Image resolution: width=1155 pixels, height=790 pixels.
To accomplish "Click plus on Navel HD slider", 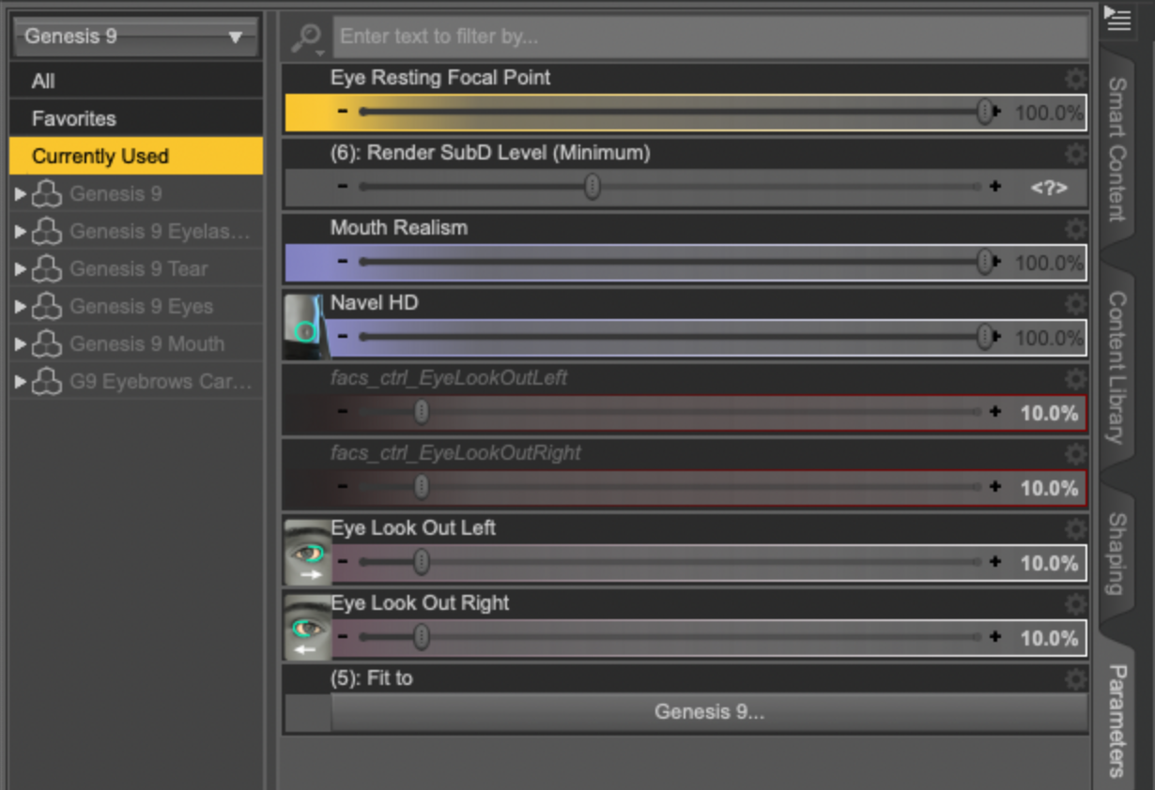I will point(997,336).
